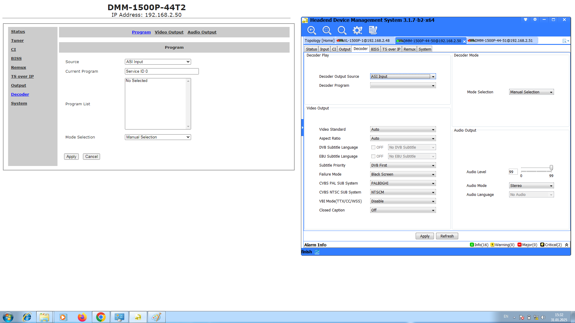
Task: Enable the EBU Subtitle Language OFF checkbox
Action: tap(373, 156)
